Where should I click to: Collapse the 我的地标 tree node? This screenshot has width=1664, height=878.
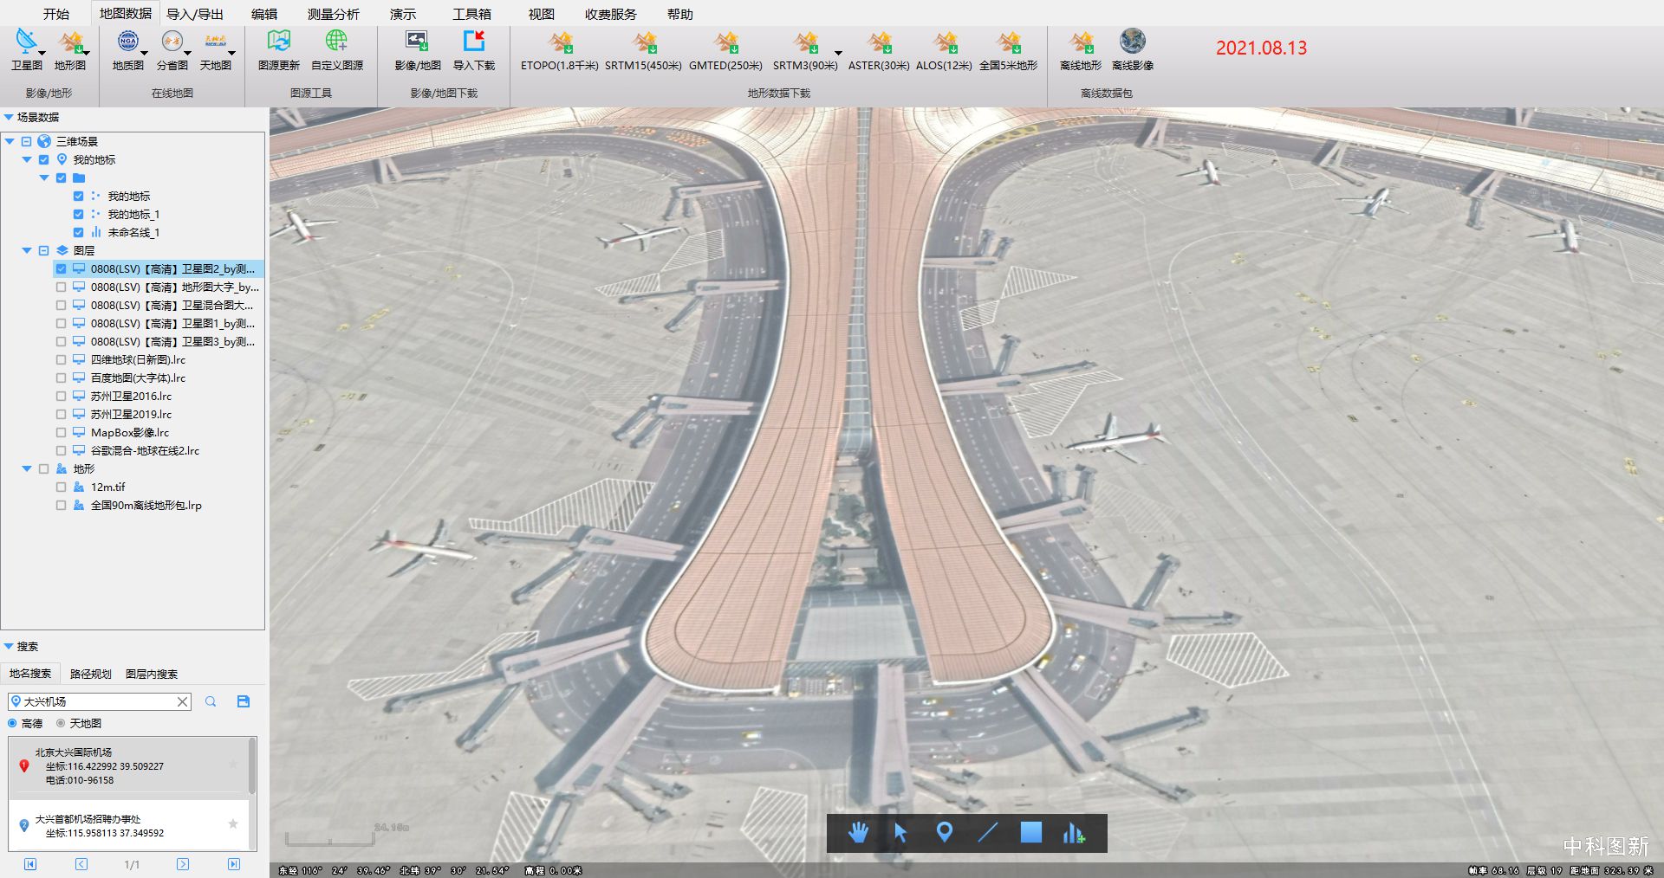(x=27, y=159)
